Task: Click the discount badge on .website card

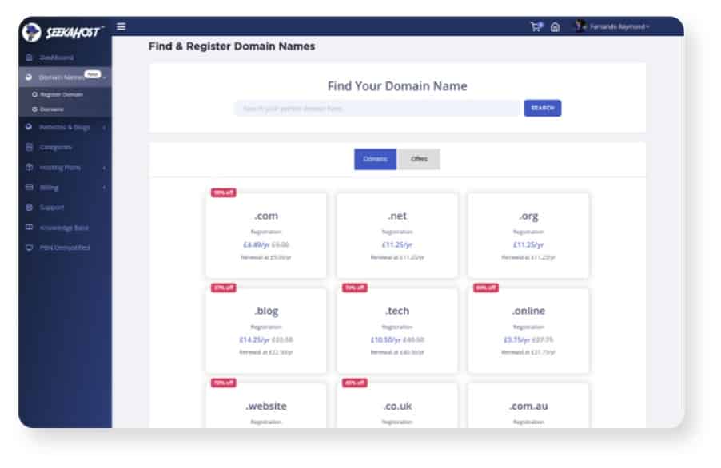Action: pyautogui.click(x=224, y=383)
